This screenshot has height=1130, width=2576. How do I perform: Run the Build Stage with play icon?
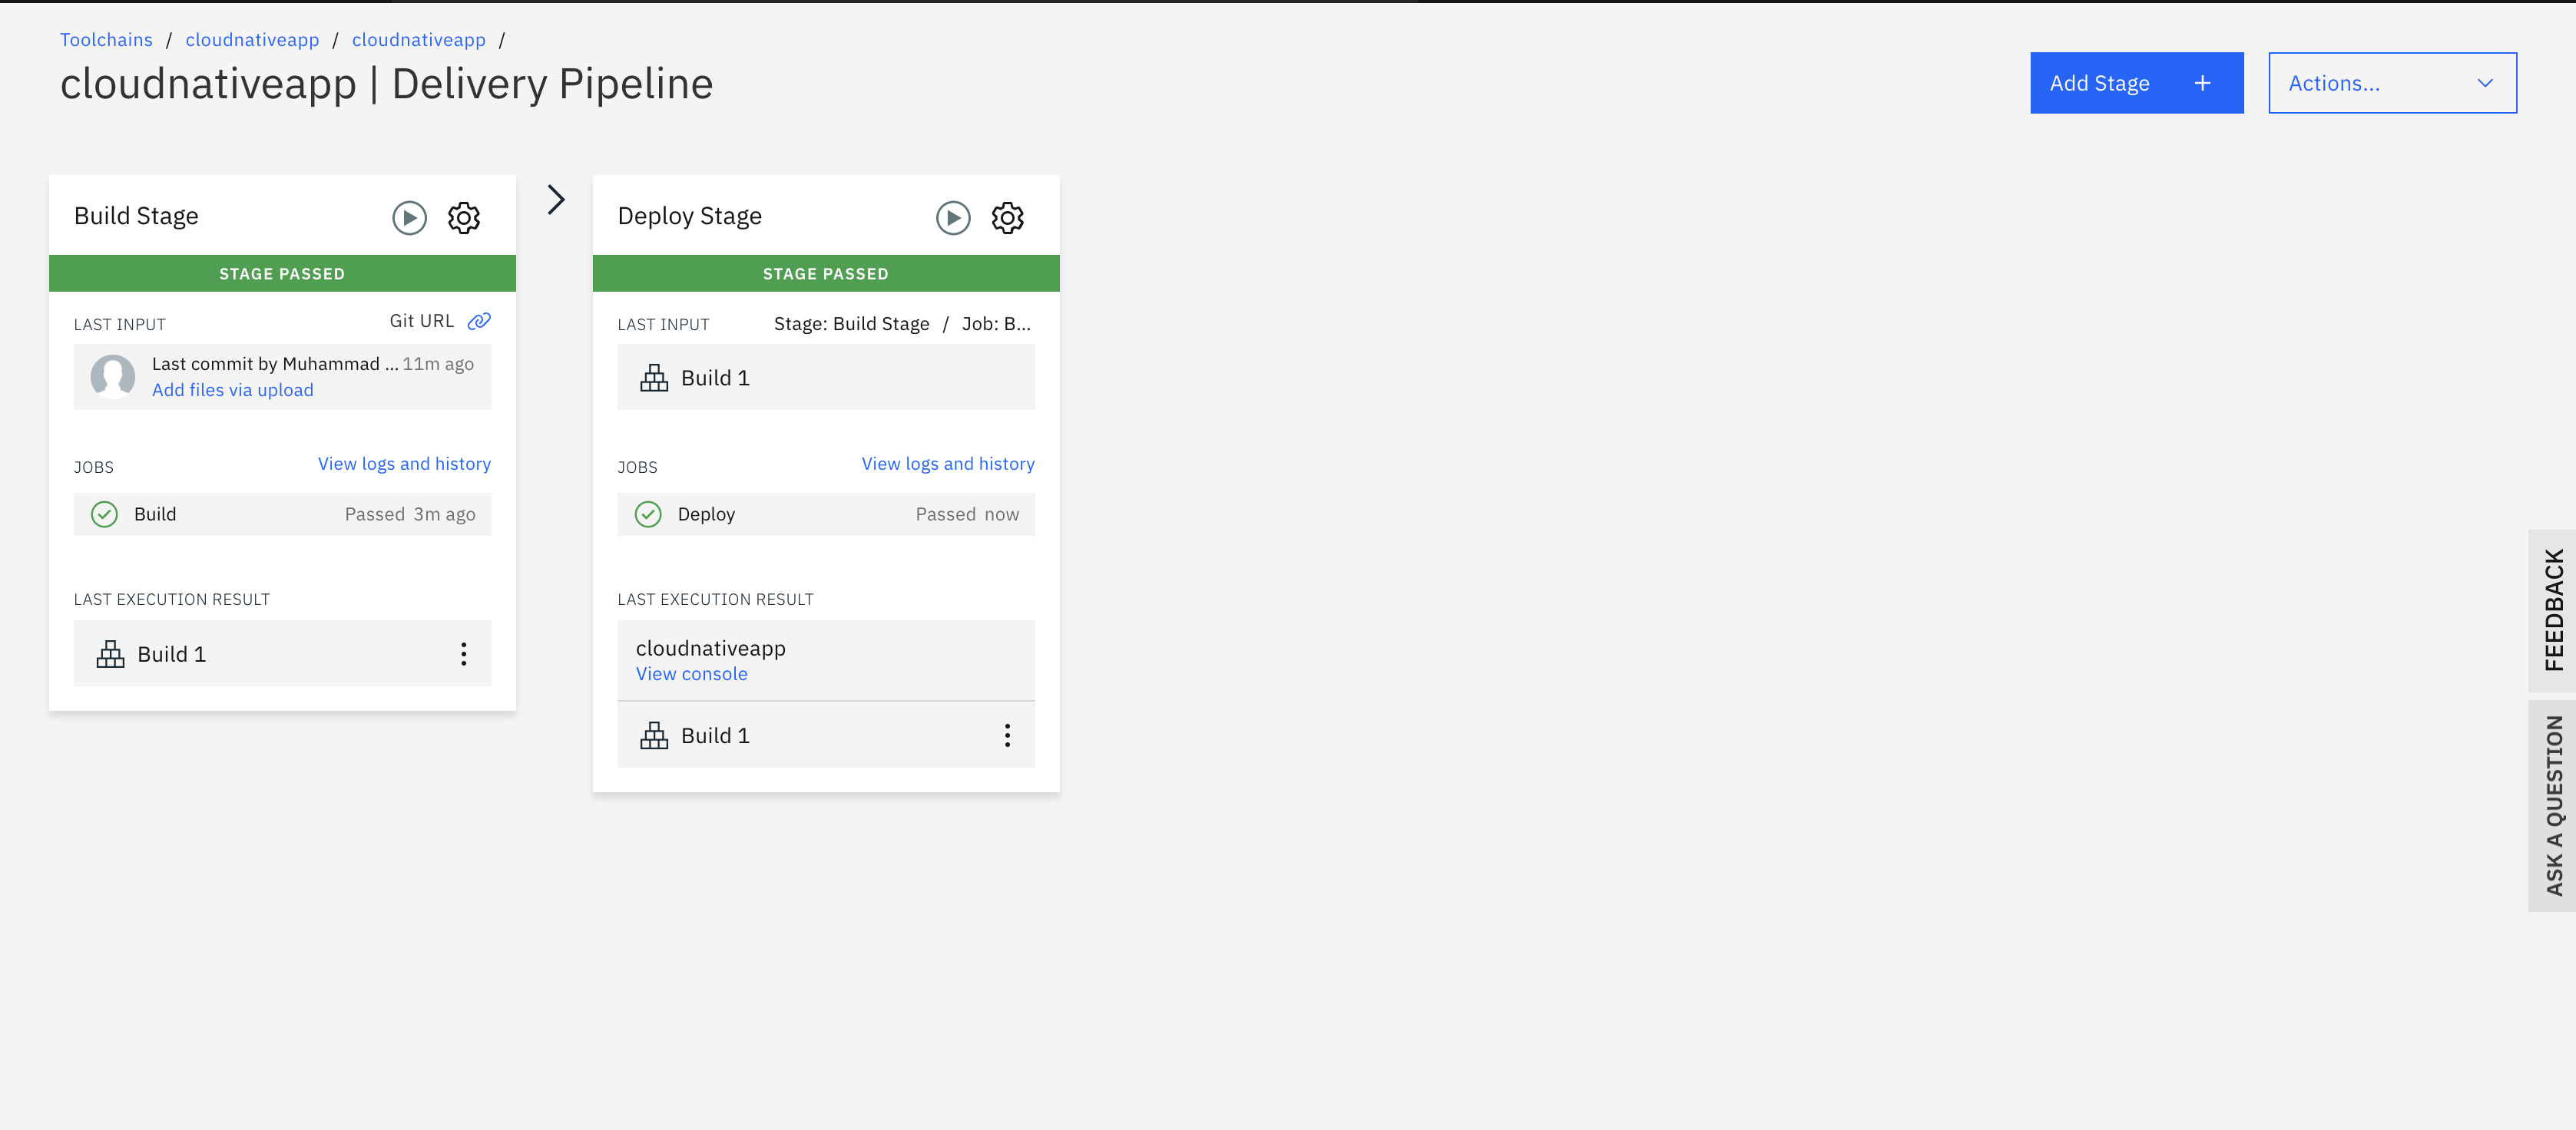tap(409, 216)
